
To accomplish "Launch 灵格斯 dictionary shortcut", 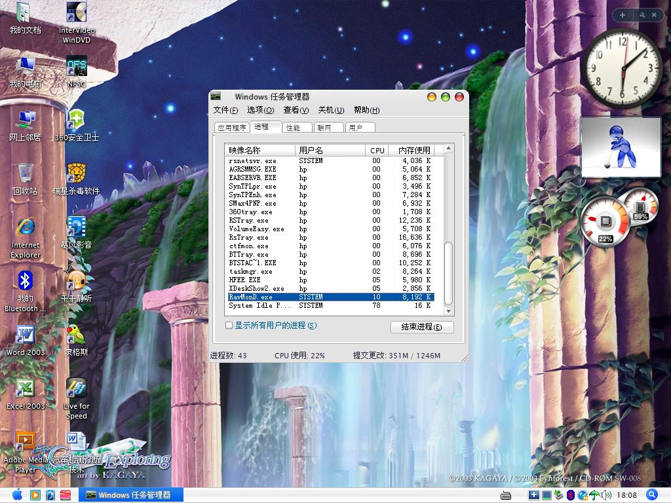I will coord(77,341).
